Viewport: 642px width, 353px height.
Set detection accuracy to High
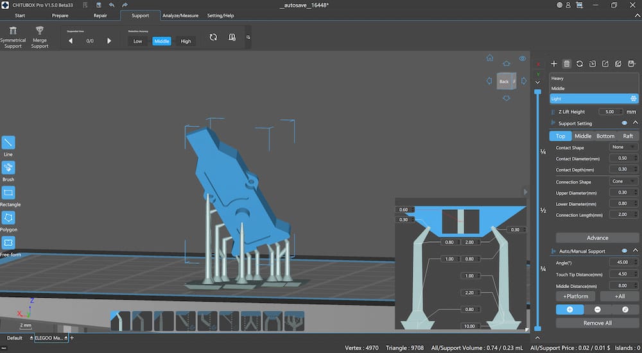(186, 41)
